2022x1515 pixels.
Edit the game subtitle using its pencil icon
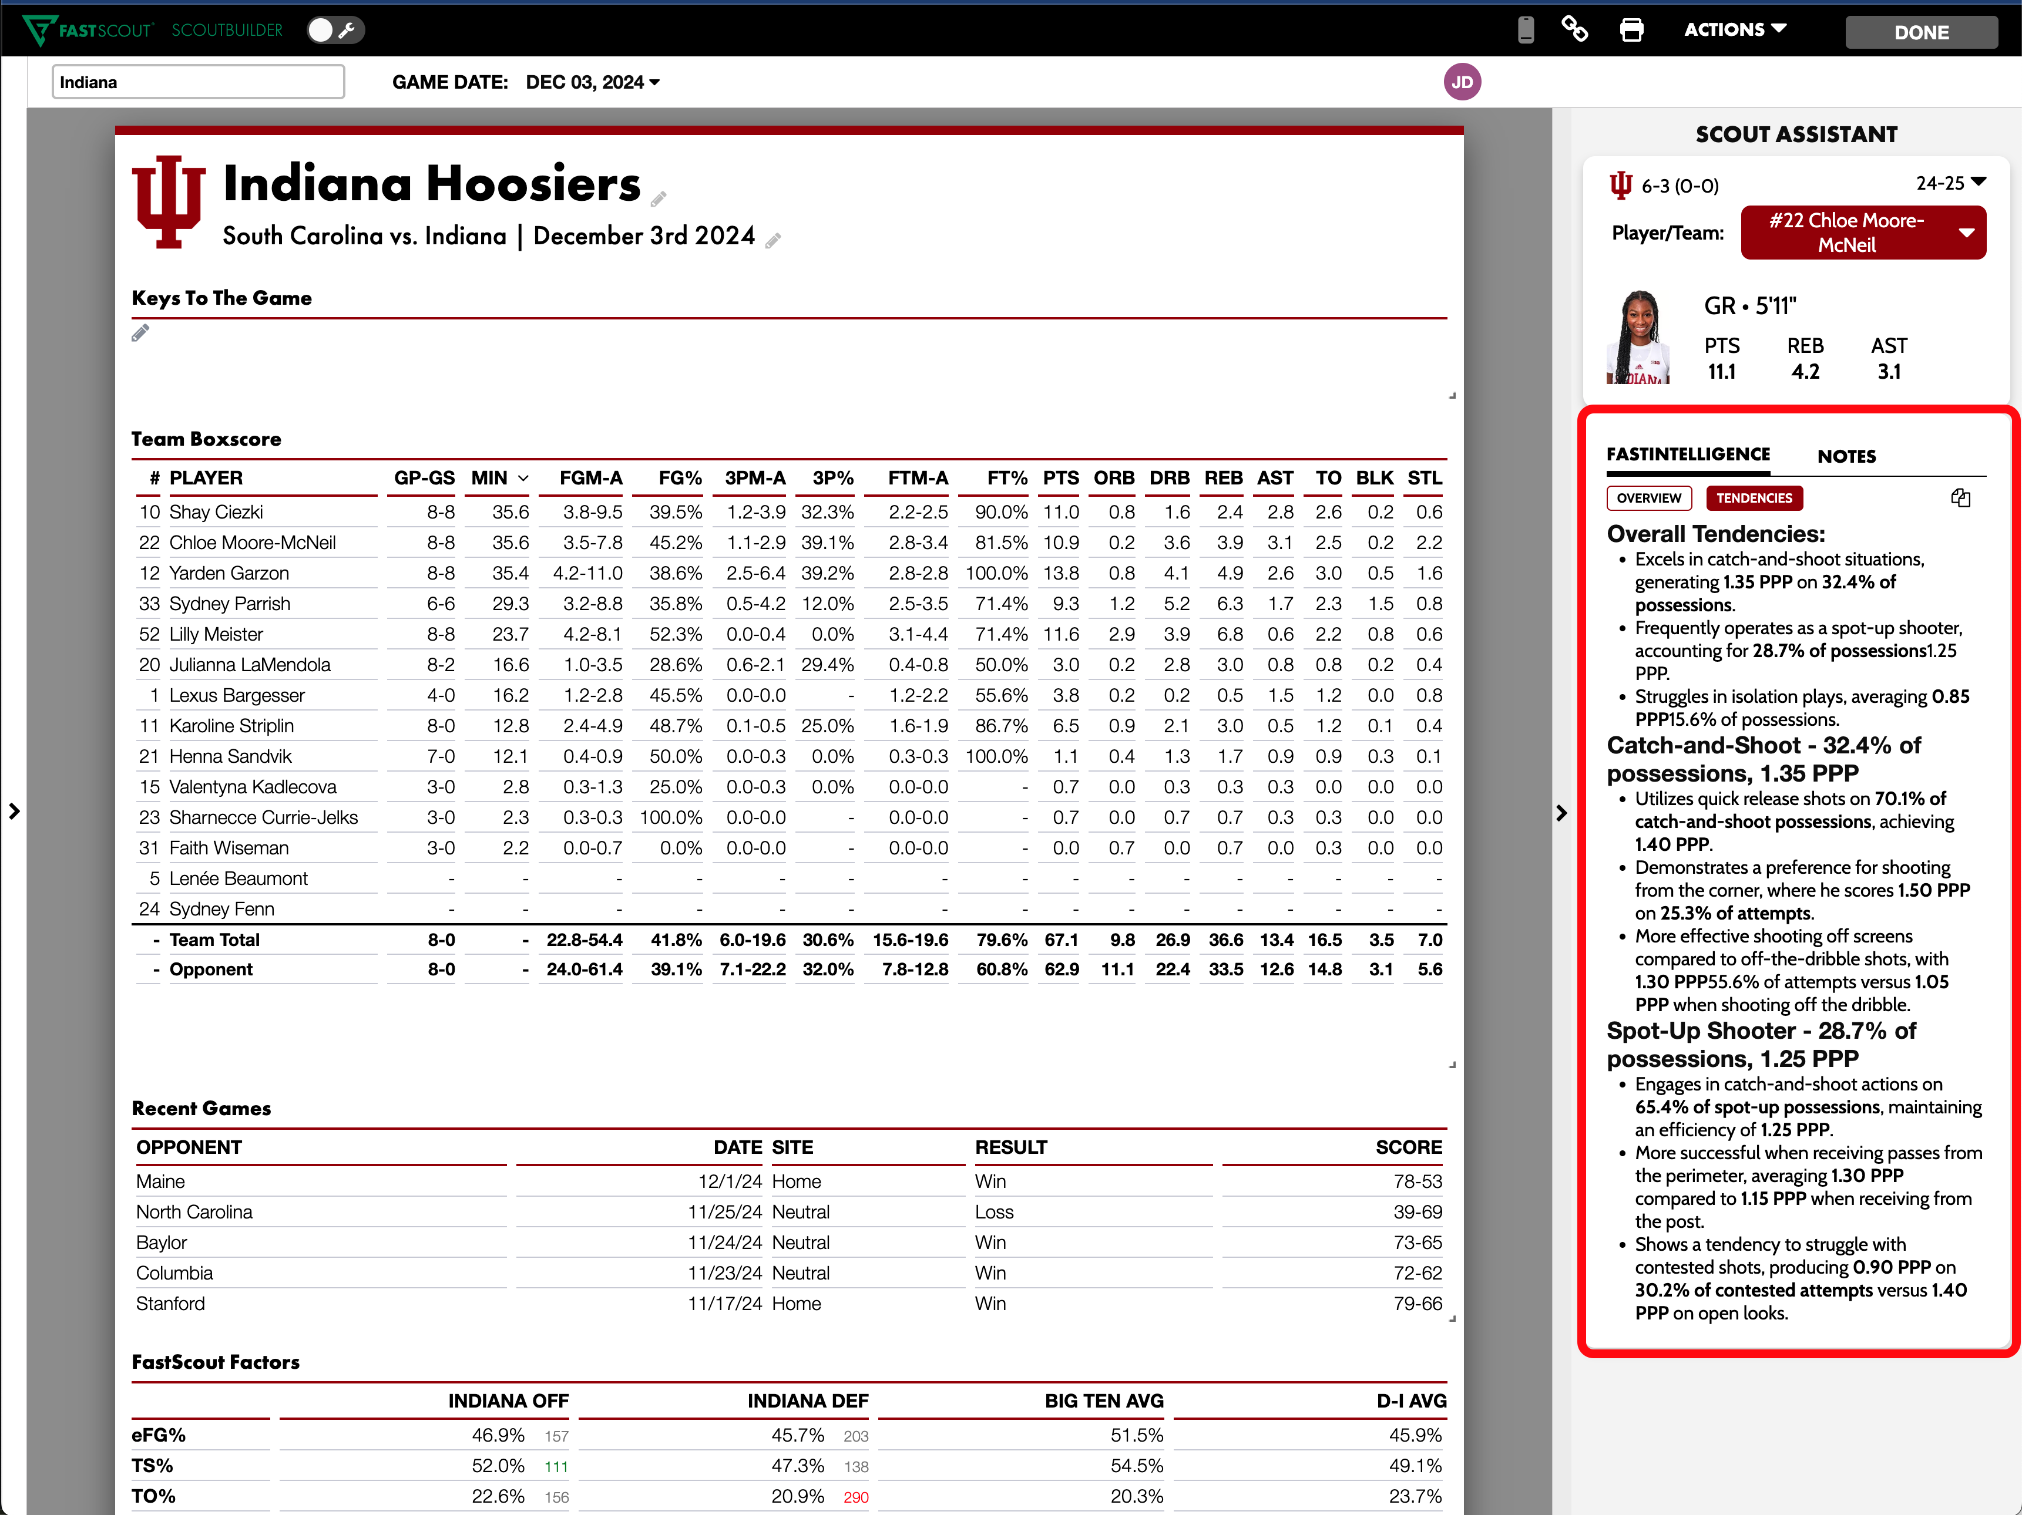point(773,240)
